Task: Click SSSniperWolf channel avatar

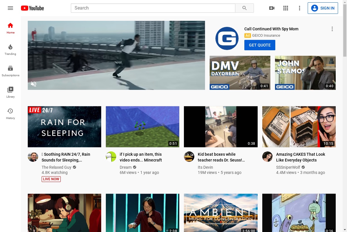Action: click(x=267, y=157)
